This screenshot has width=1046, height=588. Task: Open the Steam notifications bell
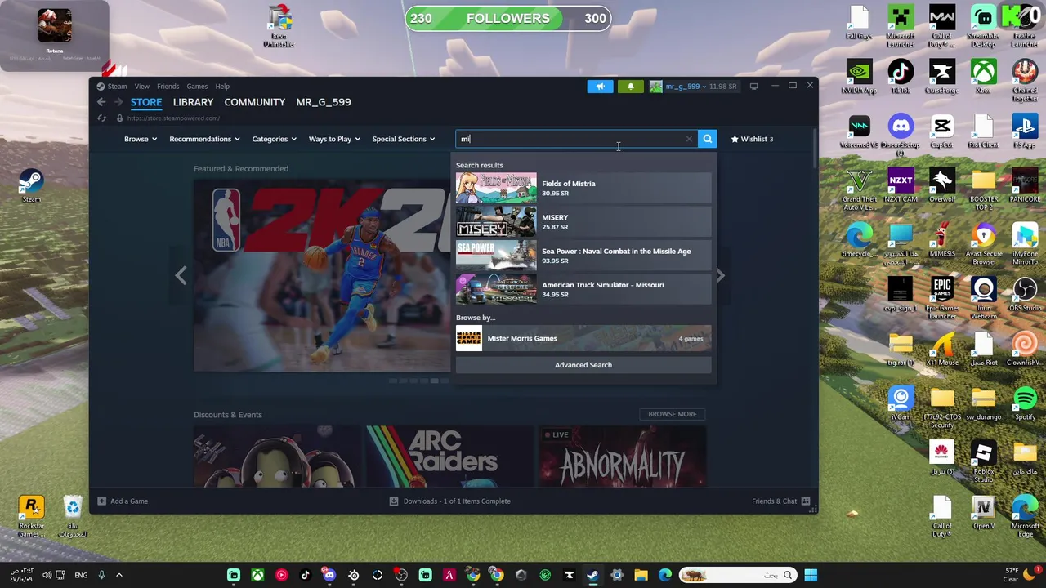pos(630,86)
